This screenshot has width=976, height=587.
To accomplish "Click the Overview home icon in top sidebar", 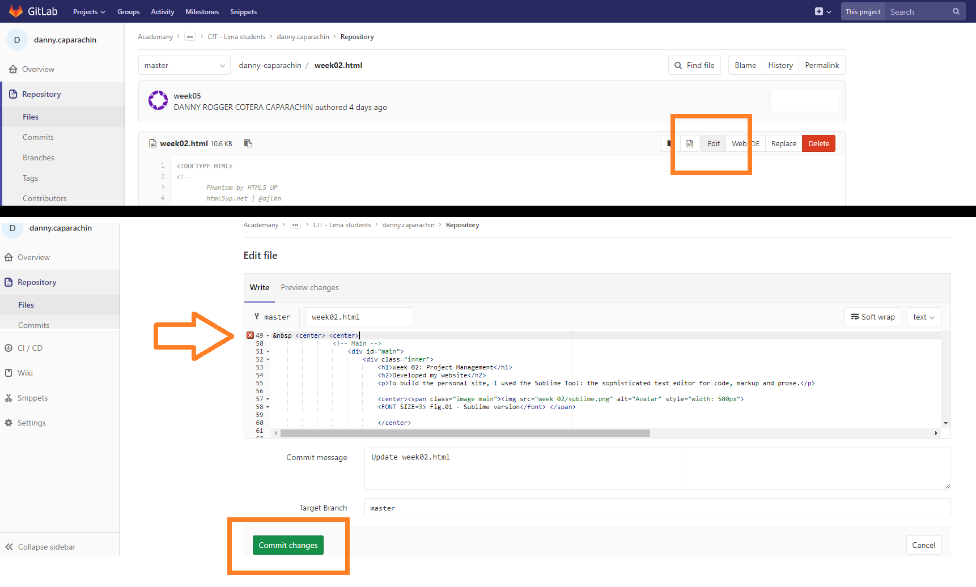I will tap(13, 69).
